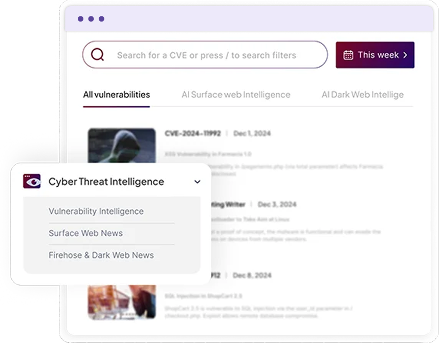The image size is (439, 343).
Task: Select Surface Web News menu item
Action: click(85, 233)
